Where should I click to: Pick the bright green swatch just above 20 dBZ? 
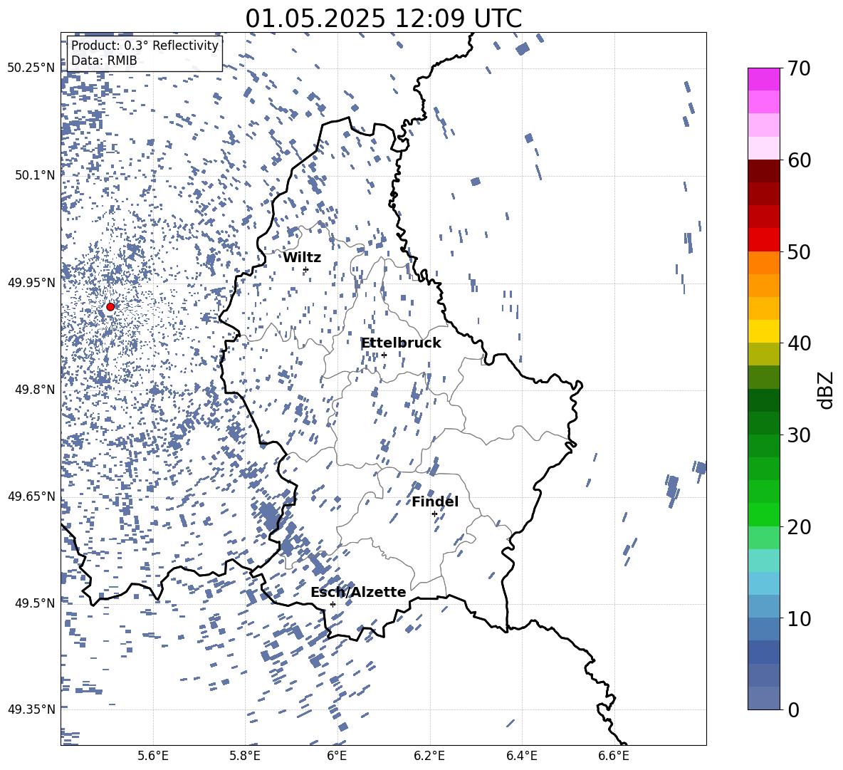[763, 514]
